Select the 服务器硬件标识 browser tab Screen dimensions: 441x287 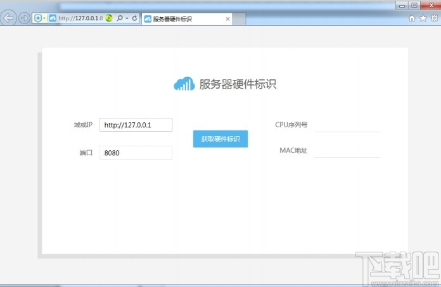tap(187, 19)
